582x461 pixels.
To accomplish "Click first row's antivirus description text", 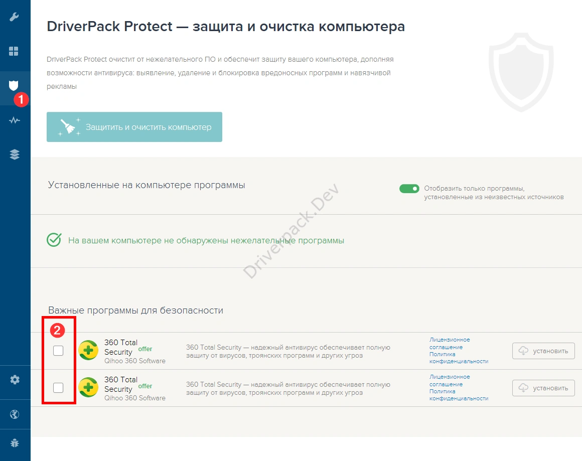I will (288, 351).
